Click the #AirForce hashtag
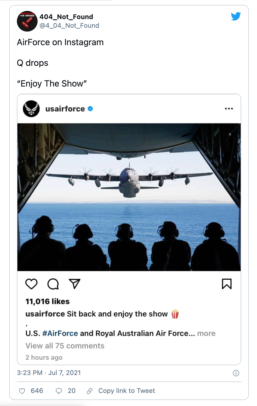This screenshot has width=257, height=406. pos(60,333)
